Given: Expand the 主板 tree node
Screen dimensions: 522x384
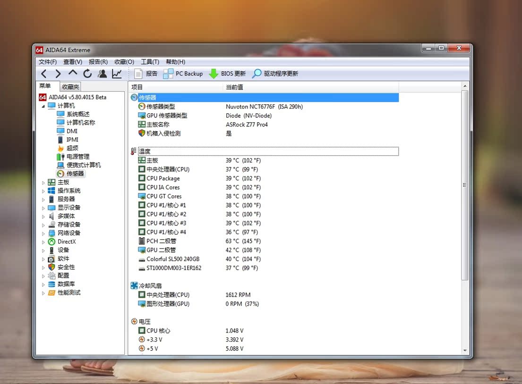Looking at the screenshot, I should click(x=43, y=183).
